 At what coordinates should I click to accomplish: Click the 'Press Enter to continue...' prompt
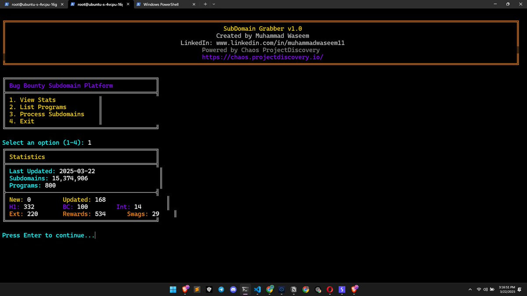48,235
